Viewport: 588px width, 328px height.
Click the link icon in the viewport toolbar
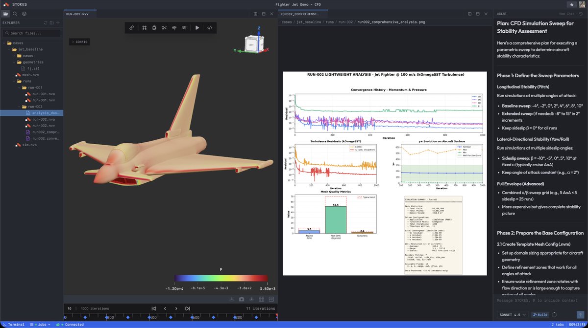(131, 28)
